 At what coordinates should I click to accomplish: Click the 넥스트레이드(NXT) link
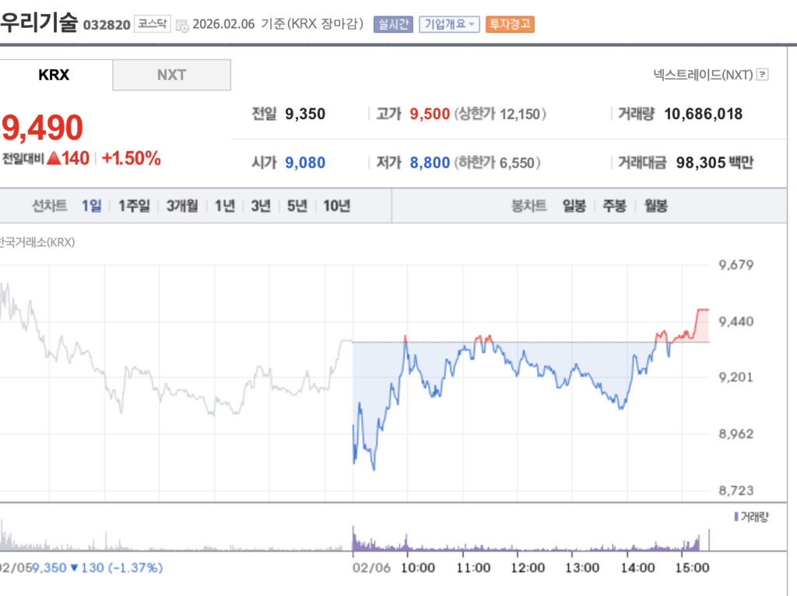[x=703, y=75]
